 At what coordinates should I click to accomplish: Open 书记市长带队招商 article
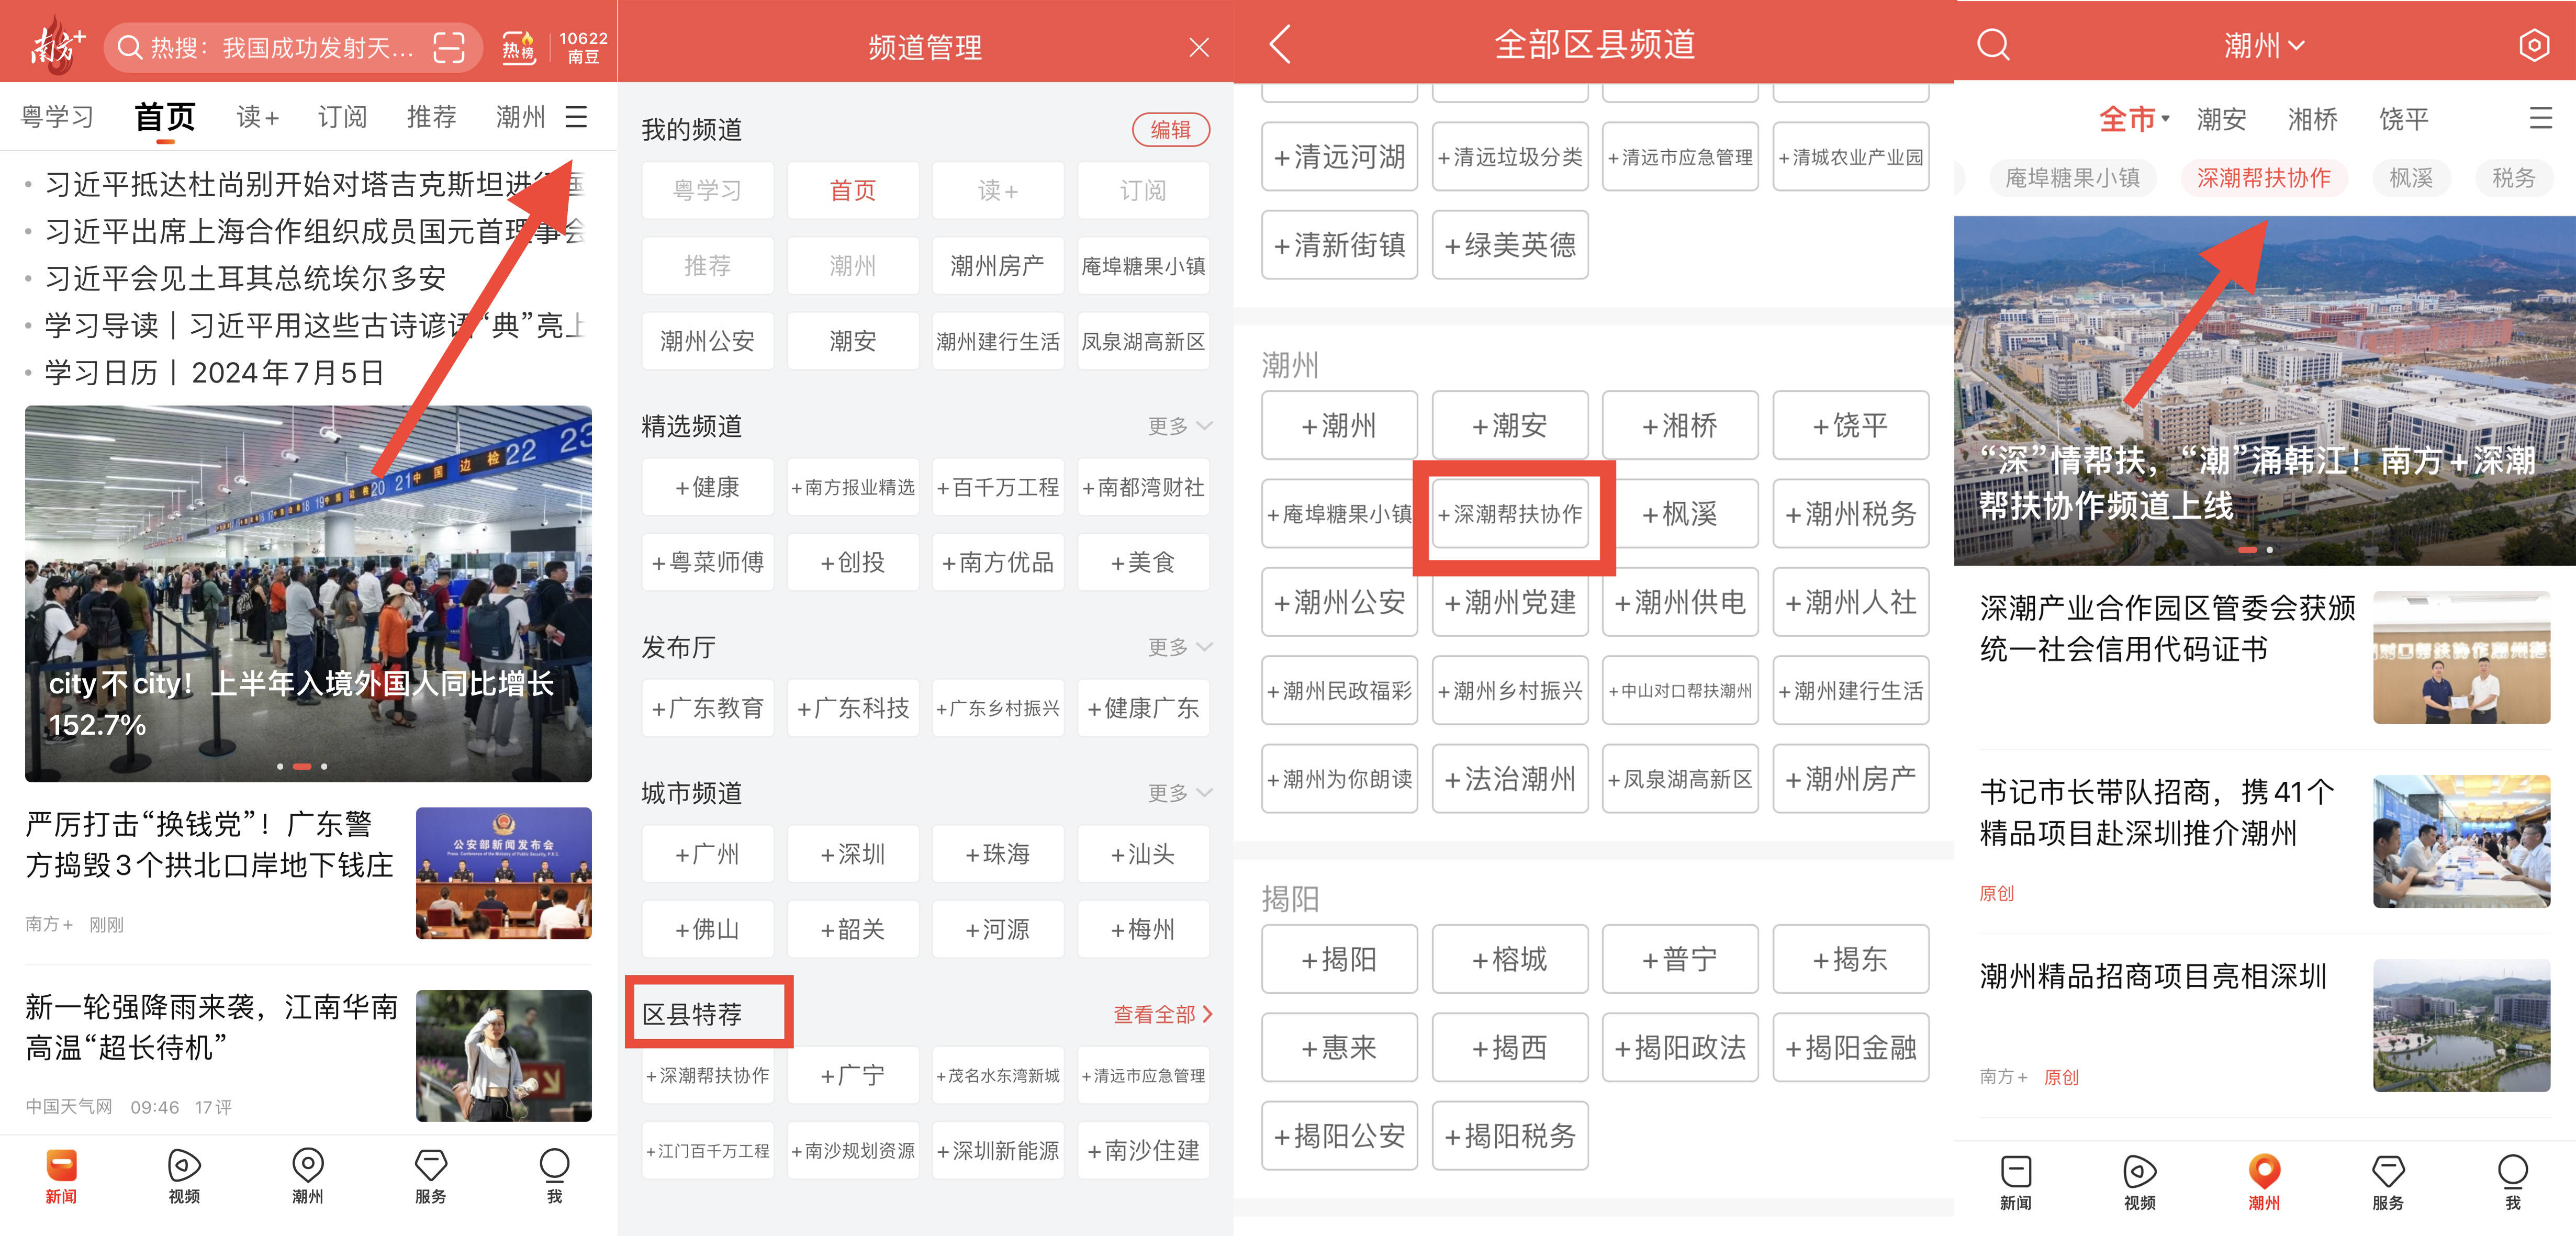(x=2264, y=841)
